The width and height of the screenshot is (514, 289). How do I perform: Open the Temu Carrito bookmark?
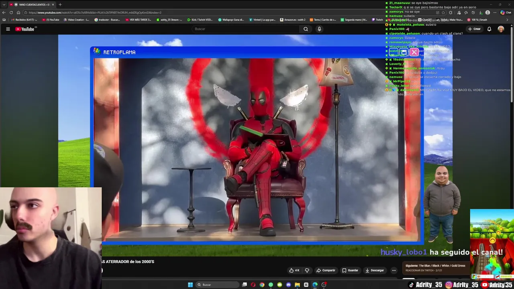point(323,20)
